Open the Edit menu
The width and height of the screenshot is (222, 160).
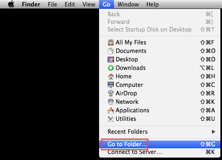click(70, 4)
